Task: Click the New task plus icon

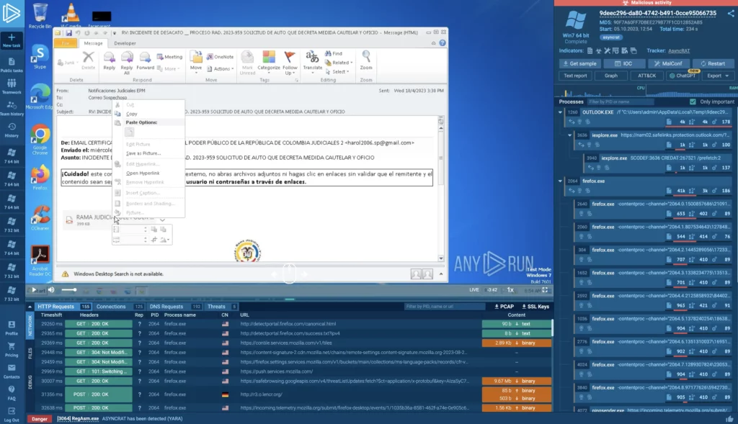Action: pyautogui.click(x=12, y=38)
